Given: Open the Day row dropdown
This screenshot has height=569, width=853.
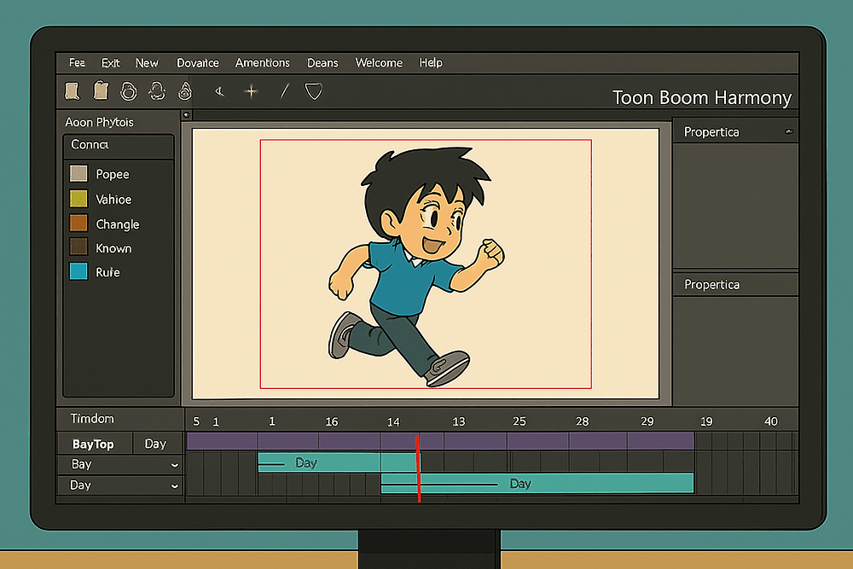Looking at the screenshot, I should 175,485.
